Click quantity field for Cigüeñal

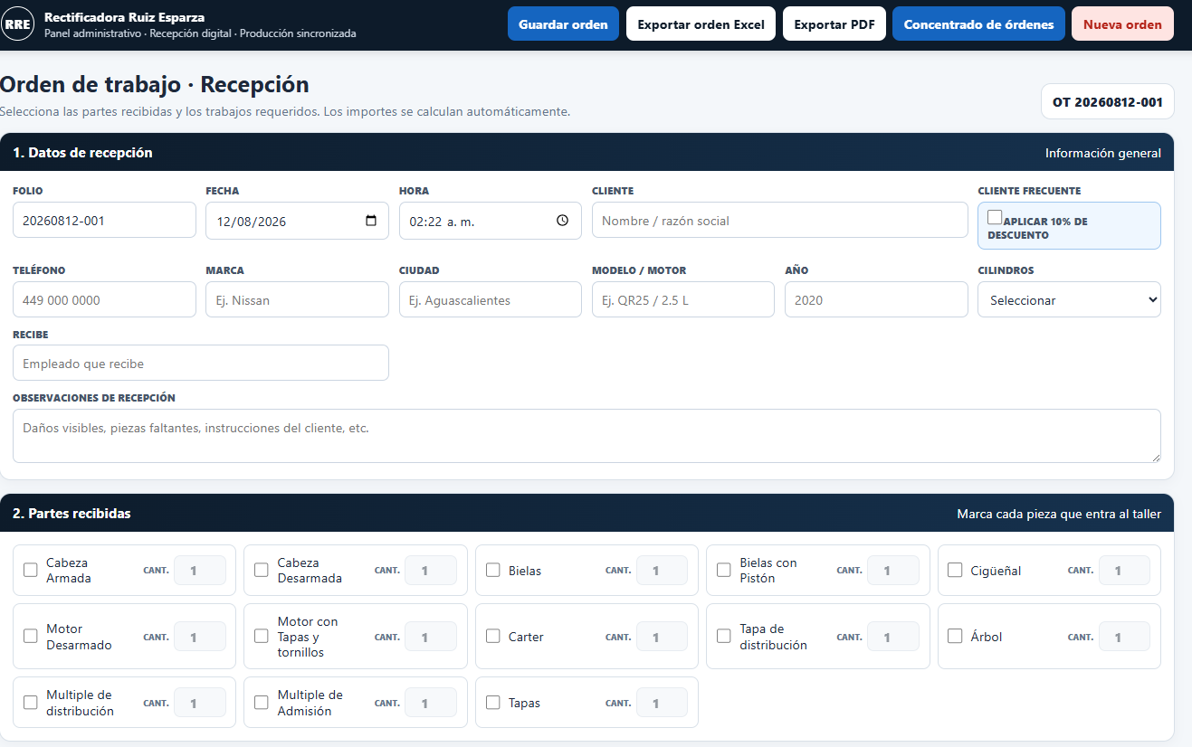pos(1124,571)
